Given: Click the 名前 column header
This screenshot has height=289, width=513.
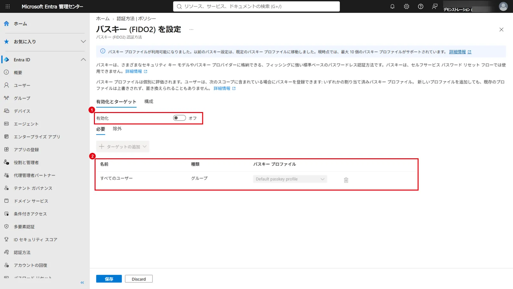Looking at the screenshot, I should [x=104, y=164].
